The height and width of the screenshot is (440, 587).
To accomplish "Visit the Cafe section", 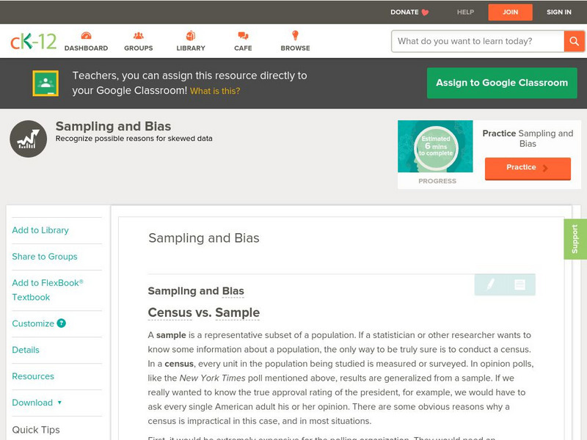I will (243, 41).
